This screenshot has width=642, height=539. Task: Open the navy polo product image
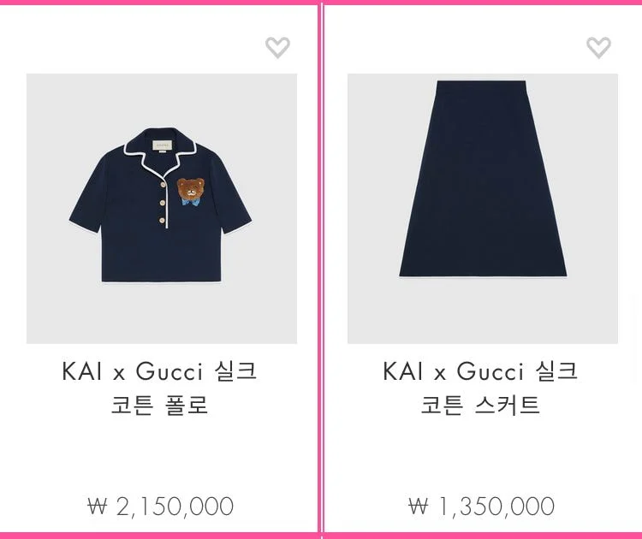pos(162,209)
